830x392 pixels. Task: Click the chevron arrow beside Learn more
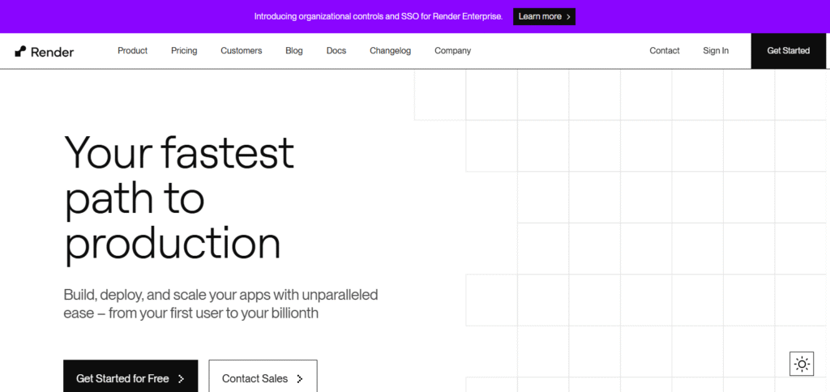click(568, 17)
